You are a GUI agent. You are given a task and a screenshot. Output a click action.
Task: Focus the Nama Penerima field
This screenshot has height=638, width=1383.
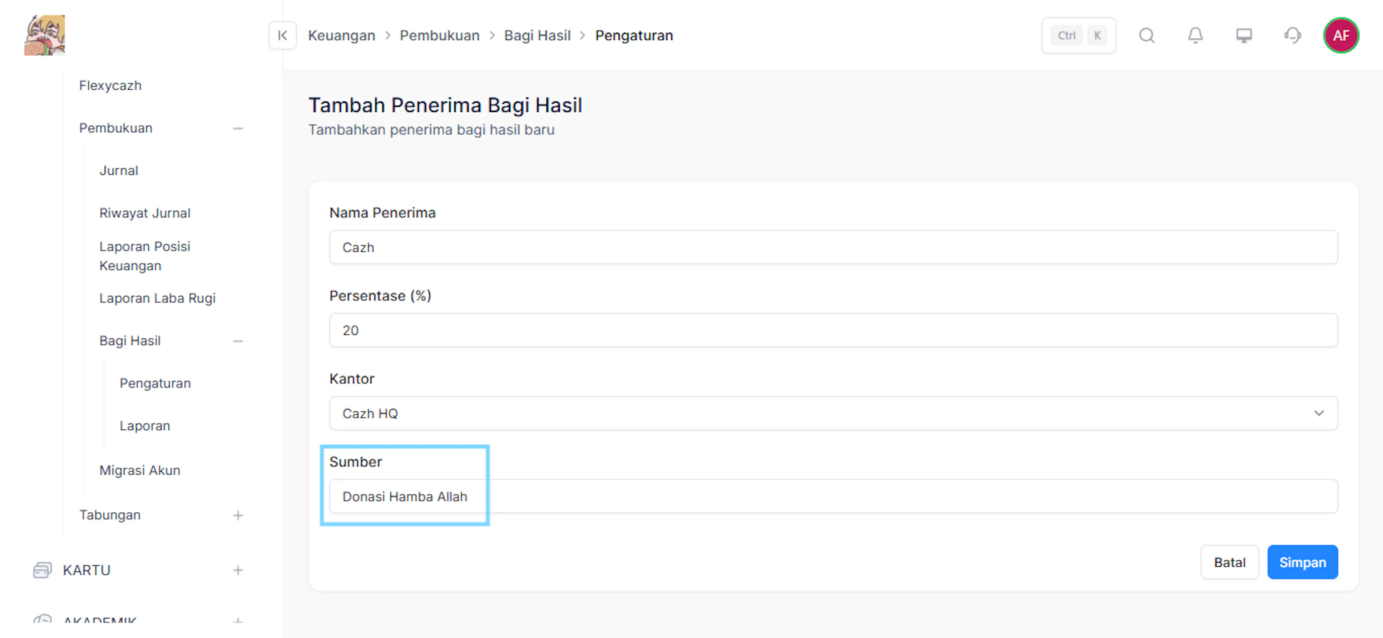833,247
